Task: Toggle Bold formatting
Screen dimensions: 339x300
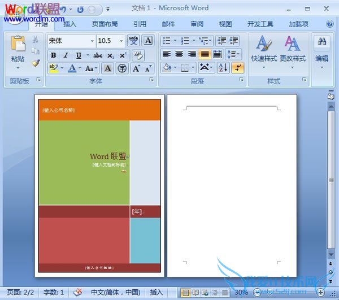Action: pyautogui.click(x=54, y=55)
